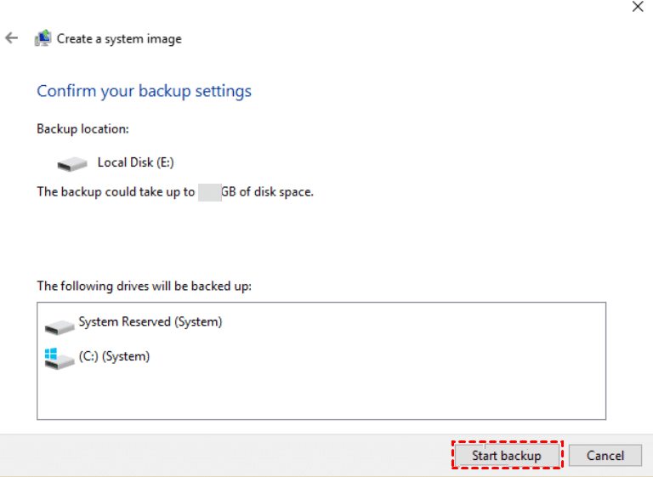Cancel the system image wizard
The height and width of the screenshot is (477, 653).
pyautogui.click(x=605, y=456)
